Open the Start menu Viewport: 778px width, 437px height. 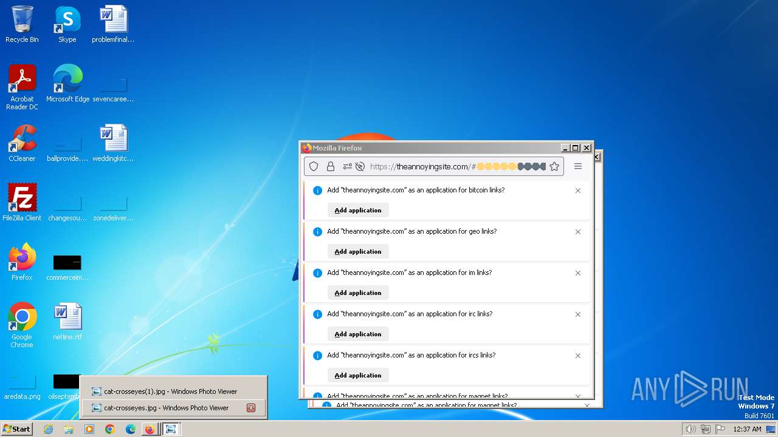pyautogui.click(x=16, y=429)
